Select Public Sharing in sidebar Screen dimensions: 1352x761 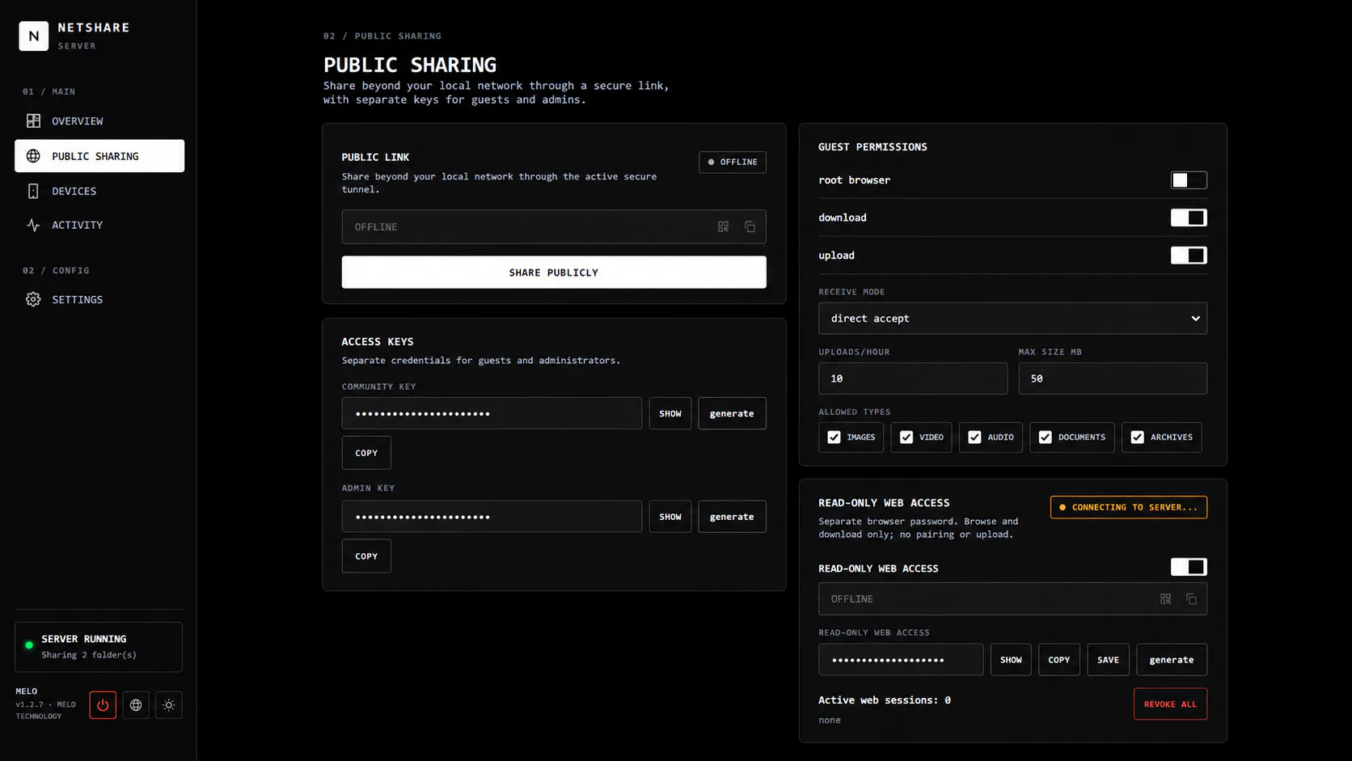tap(99, 156)
